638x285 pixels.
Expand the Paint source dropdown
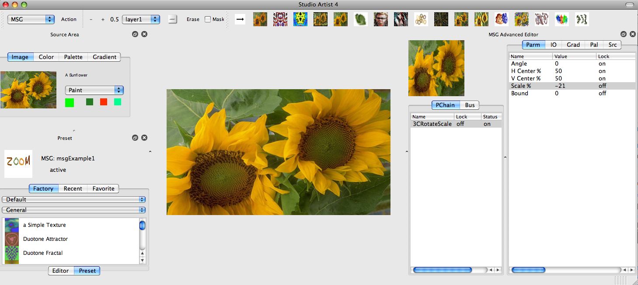tap(94, 90)
